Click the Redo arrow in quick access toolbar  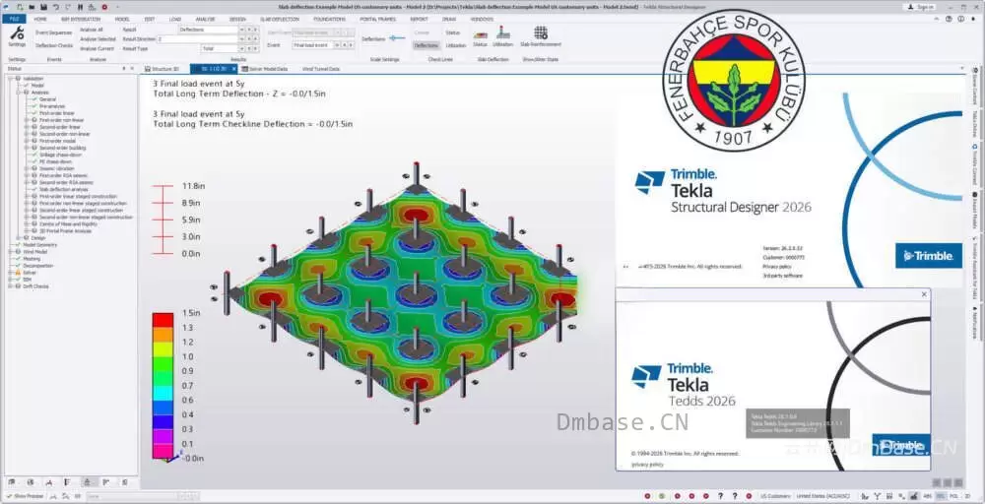point(67,7)
